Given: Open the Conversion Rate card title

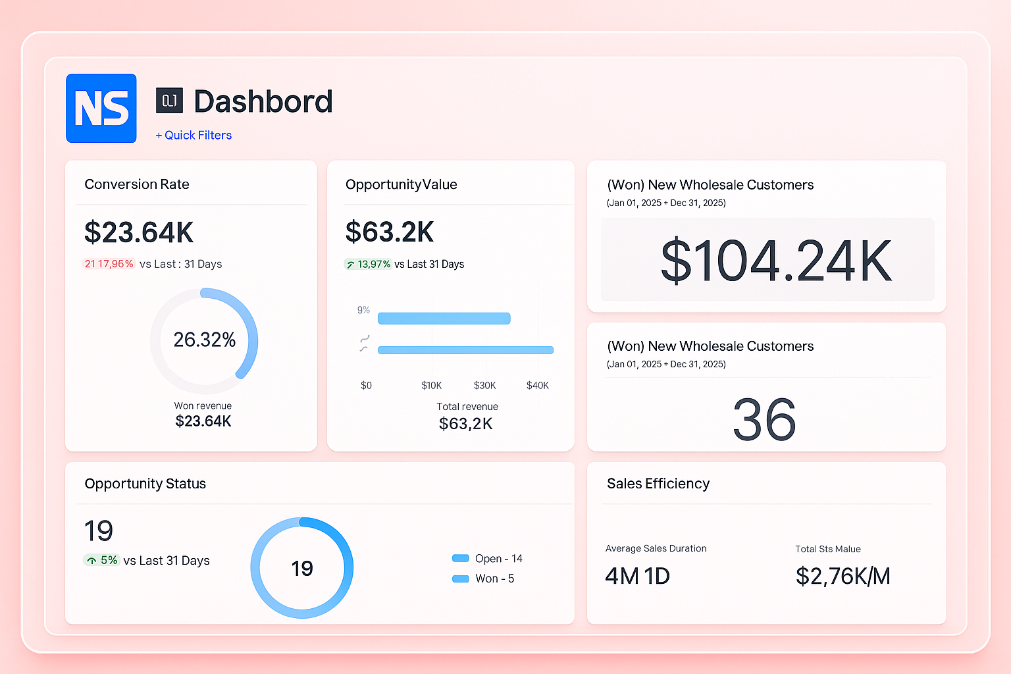Looking at the screenshot, I should [137, 184].
